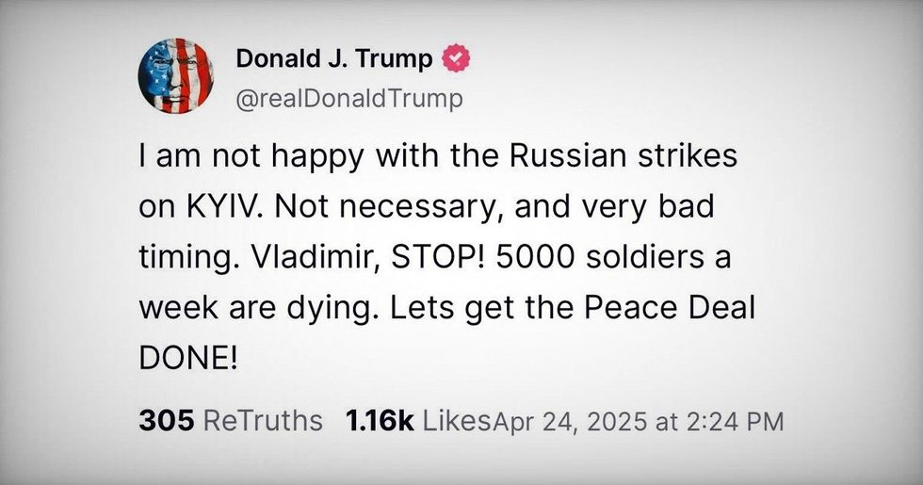Click the verified checkmark badge
Screen dimensions: 923x485
(x=457, y=58)
